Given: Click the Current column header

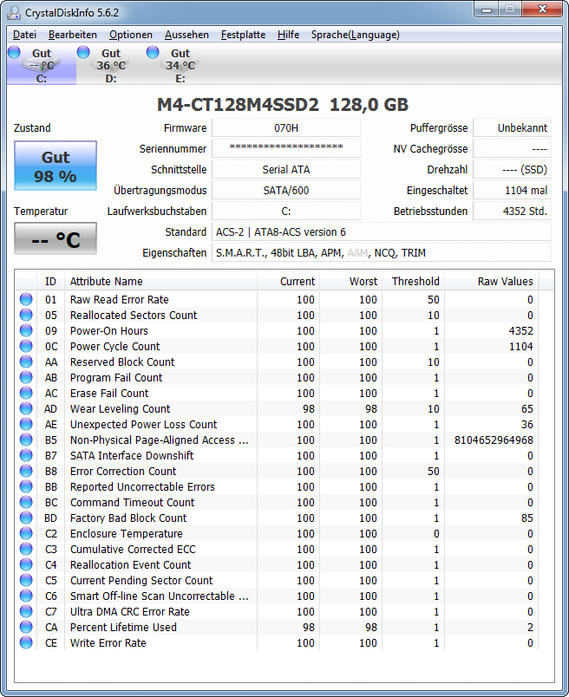Looking at the screenshot, I should pyautogui.click(x=288, y=281).
